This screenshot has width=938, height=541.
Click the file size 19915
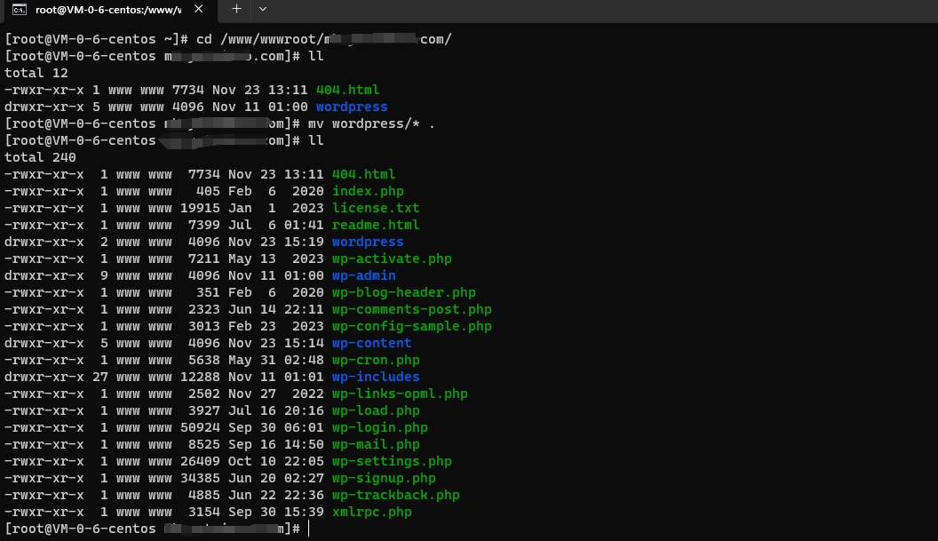[200, 208]
